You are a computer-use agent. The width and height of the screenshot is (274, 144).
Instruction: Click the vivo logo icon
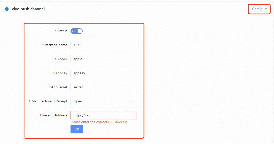(7, 9)
